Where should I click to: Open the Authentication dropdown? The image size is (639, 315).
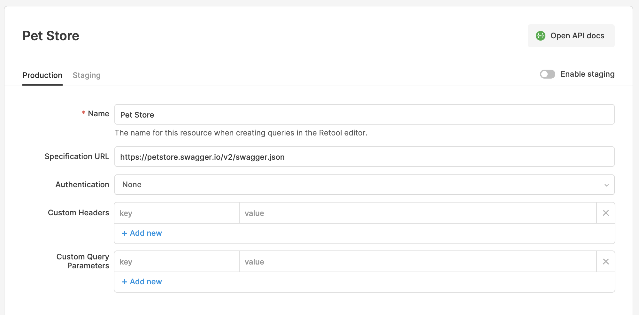(364, 185)
